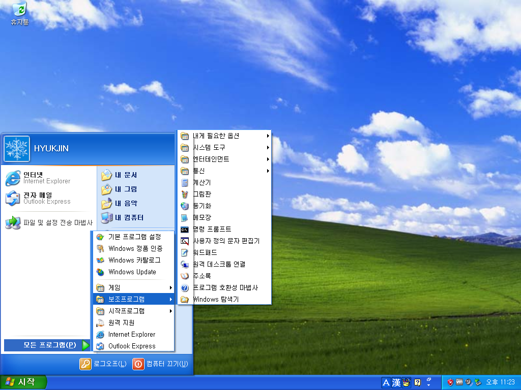This screenshot has height=390, width=521.
Task: Expand the 게임 submenu
Action: click(134, 287)
